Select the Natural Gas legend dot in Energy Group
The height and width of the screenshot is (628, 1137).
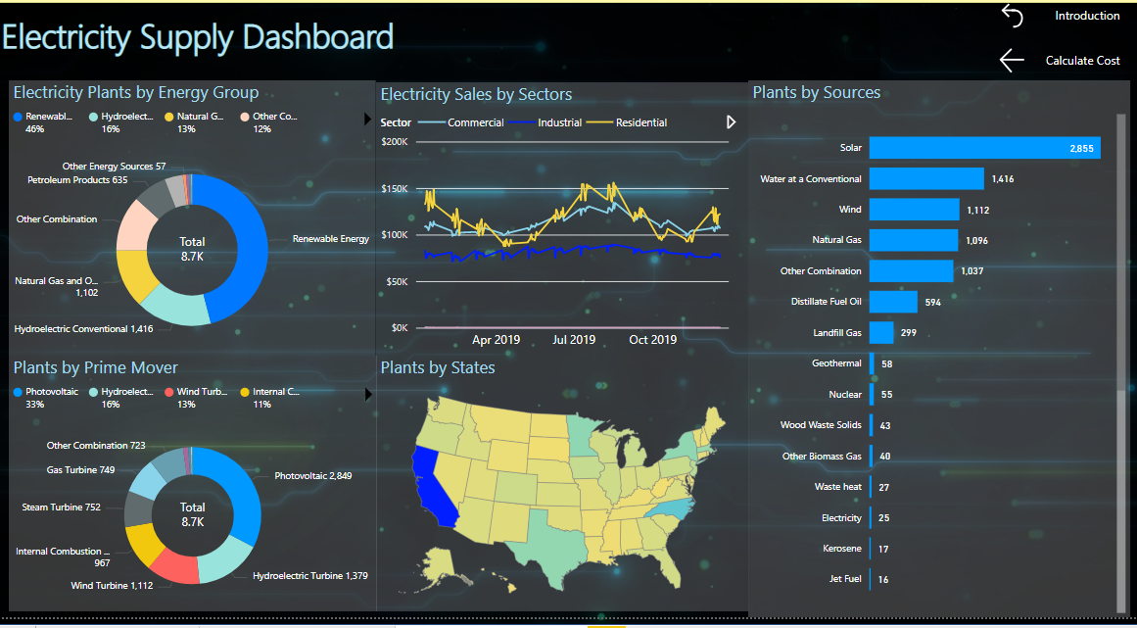[x=169, y=117]
